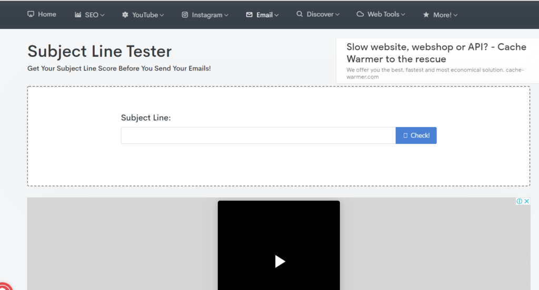This screenshot has height=290, width=539.
Task: Click the Email envelope icon
Action: (x=249, y=14)
